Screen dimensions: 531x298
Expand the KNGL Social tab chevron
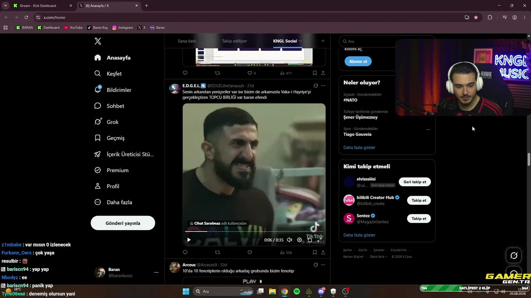(x=300, y=41)
